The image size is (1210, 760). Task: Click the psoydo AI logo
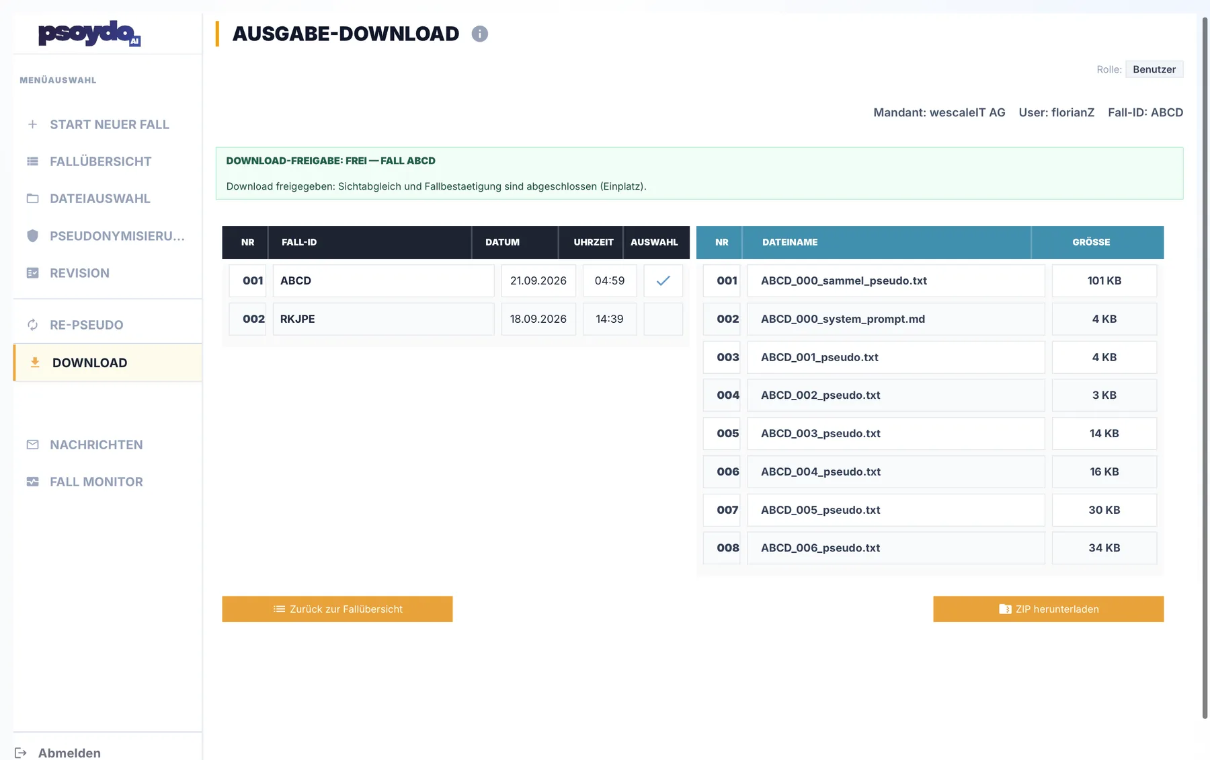coord(89,33)
